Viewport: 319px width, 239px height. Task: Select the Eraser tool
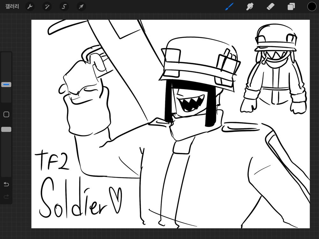[271, 7]
